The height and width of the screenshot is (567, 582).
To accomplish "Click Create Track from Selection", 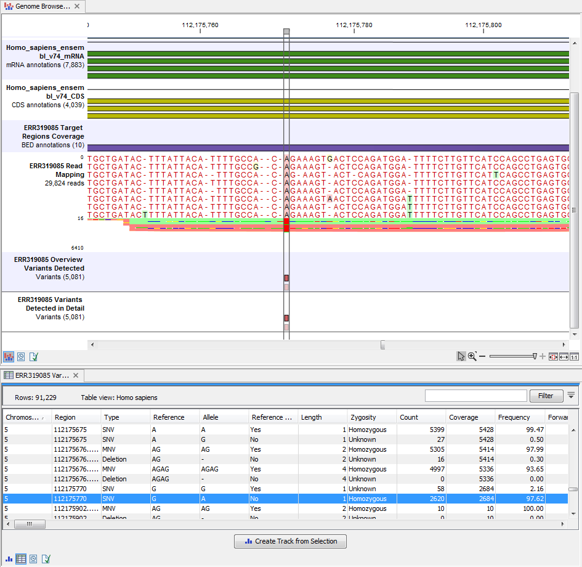I will 289,541.
